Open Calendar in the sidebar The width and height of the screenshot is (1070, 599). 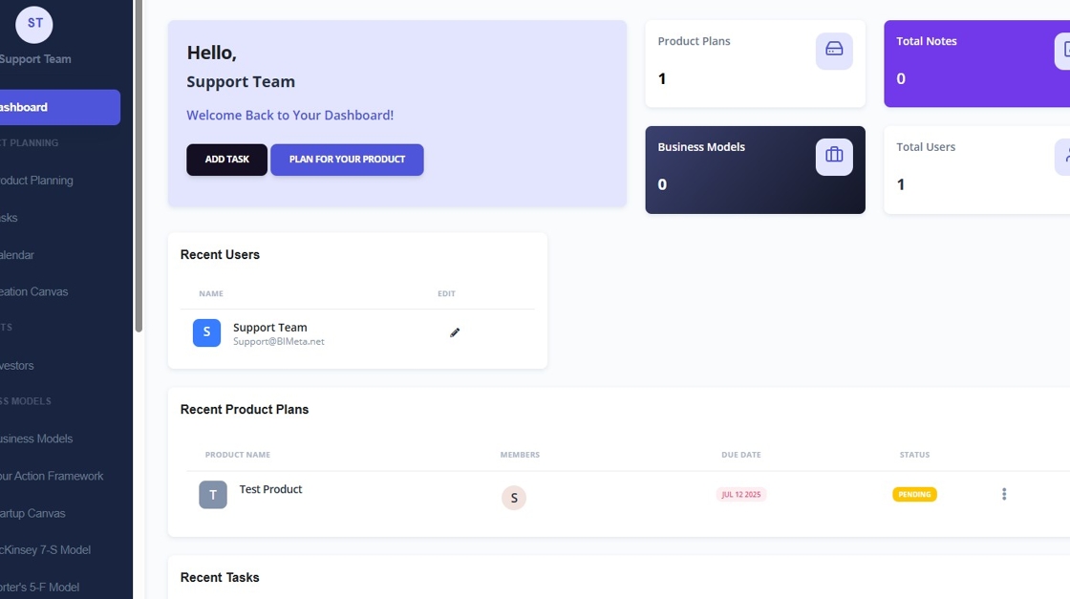(x=17, y=255)
